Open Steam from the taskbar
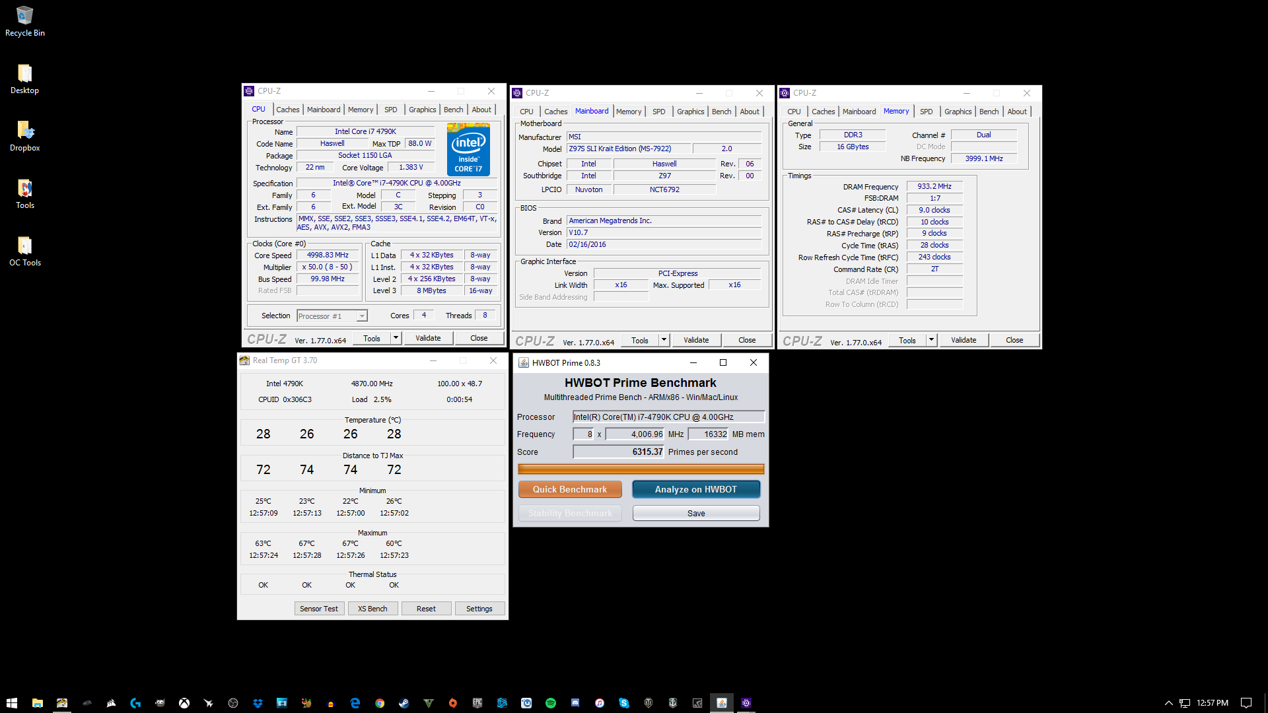Image resolution: width=1268 pixels, height=713 pixels. click(x=404, y=703)
